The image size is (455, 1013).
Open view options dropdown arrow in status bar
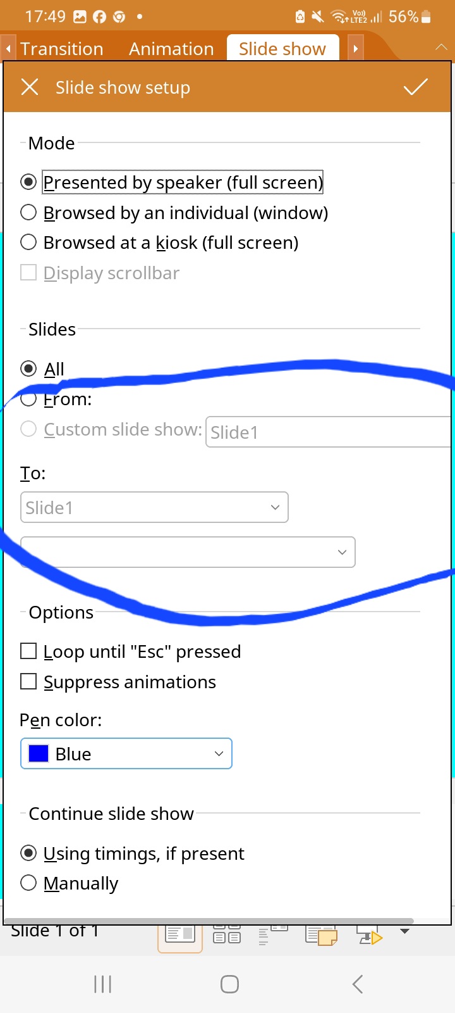coord(405,931)
